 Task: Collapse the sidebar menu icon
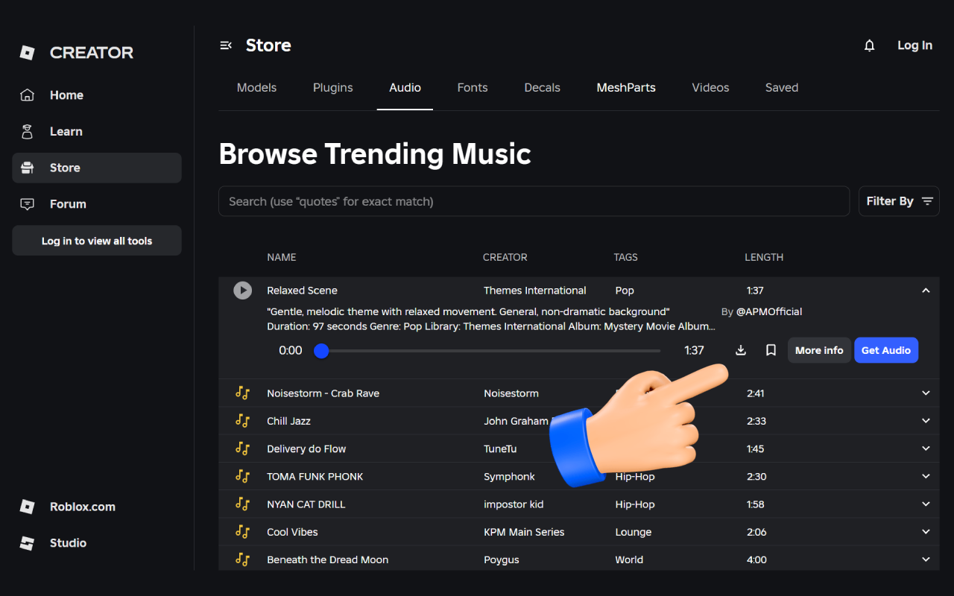pos(226,45)
